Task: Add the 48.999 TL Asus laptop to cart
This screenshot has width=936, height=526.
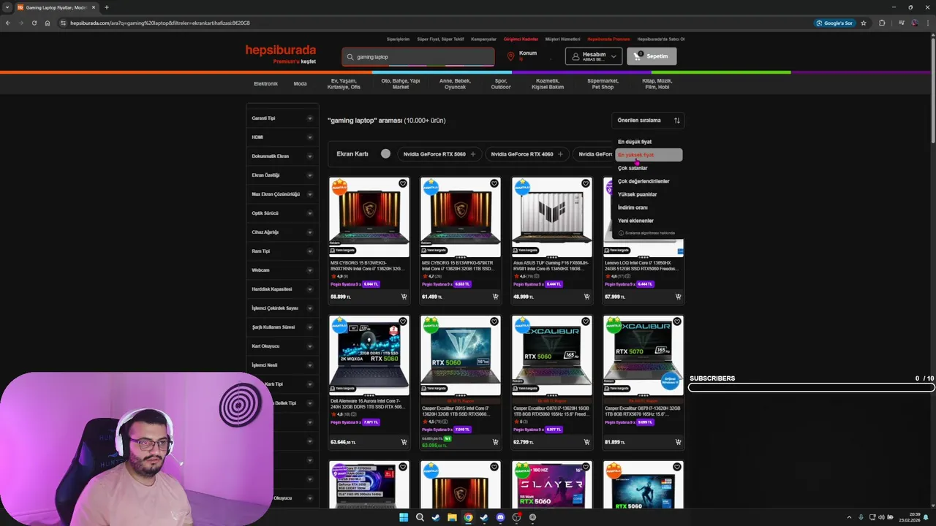Action: [586, 297]
